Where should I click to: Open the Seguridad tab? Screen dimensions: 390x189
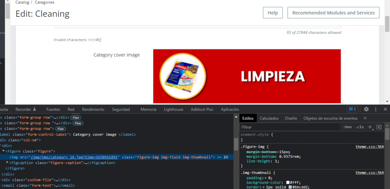tap(121, 110)
